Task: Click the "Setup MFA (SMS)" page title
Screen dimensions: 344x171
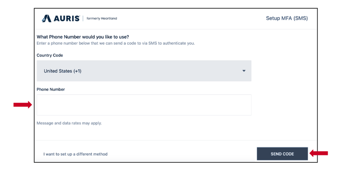Action: pos(287,18)
